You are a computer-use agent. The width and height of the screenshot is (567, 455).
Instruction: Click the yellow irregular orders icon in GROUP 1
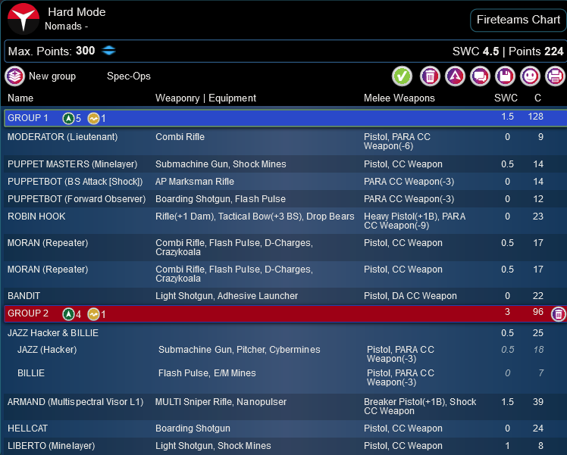[x=94, y=118]
